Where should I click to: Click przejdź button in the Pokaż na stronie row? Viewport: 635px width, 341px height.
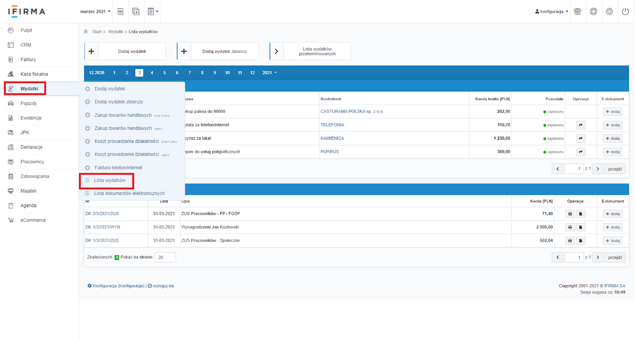pos(615,257)
